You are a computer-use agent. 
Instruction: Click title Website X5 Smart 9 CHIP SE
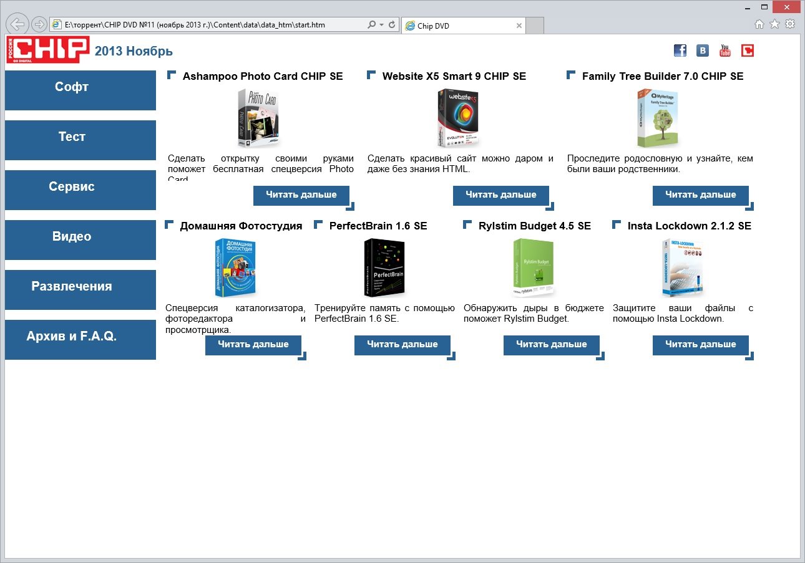click(454, 76)
